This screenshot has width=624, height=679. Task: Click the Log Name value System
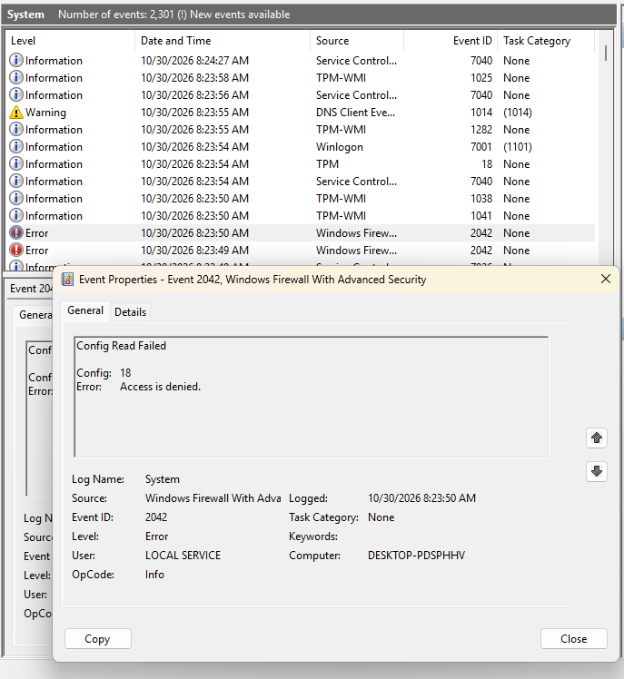click(162, 479)
